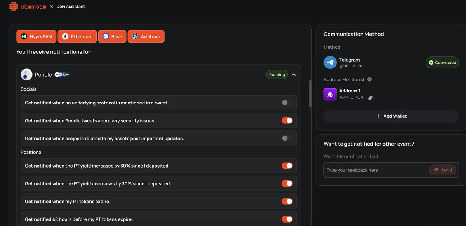Screen dimensions: 466x226
Task: Toggle notification when PT tokens expire
Action: pos(287,201)
